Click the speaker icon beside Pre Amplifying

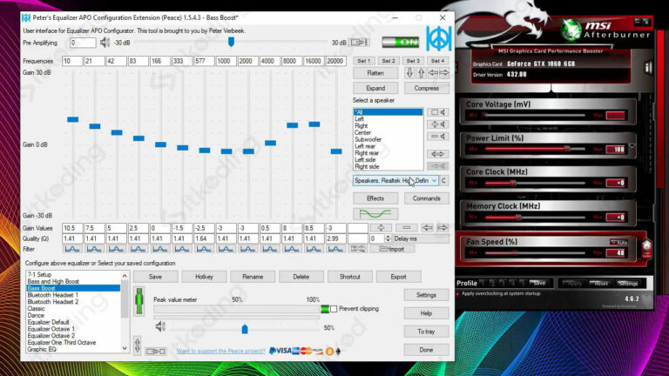105,42
